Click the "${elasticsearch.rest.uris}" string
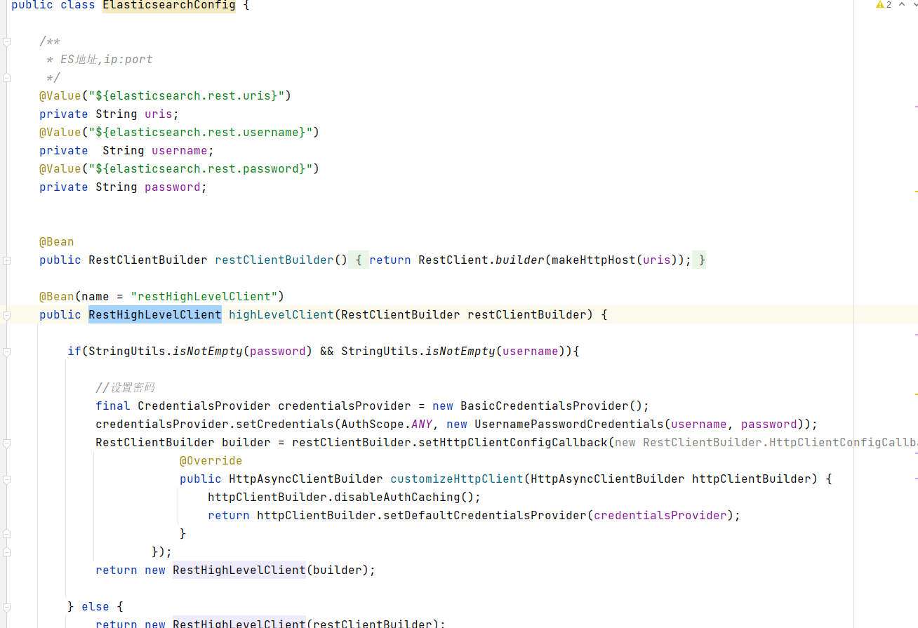The height and width of the screenshot is (628, 918). [186, 95]
